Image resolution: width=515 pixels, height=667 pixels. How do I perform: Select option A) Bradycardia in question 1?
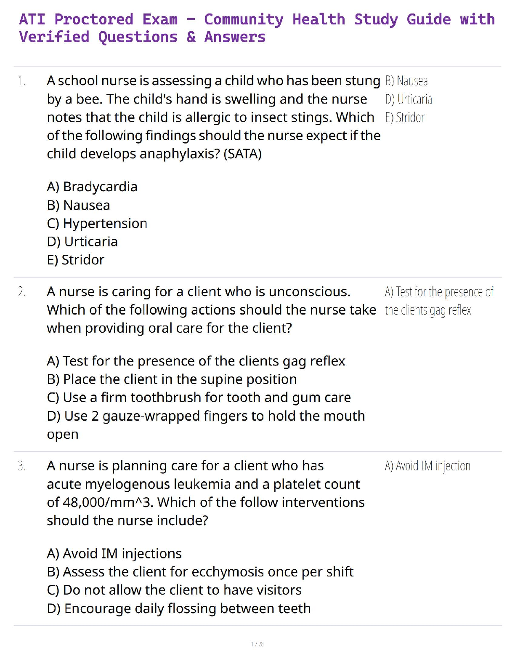(x=92, y=187)
